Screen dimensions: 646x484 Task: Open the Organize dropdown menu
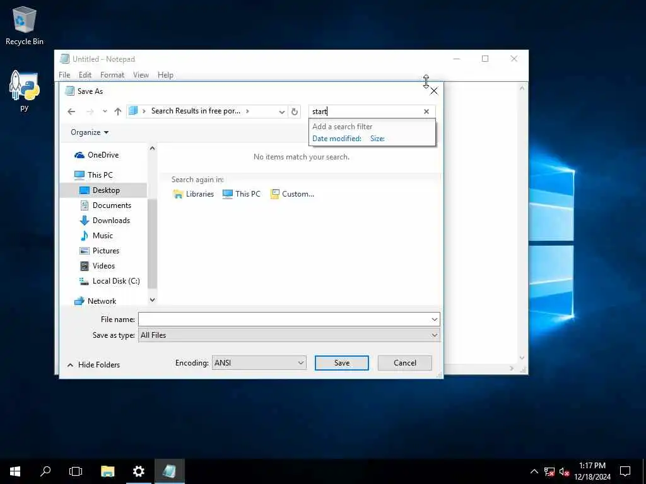90,132
